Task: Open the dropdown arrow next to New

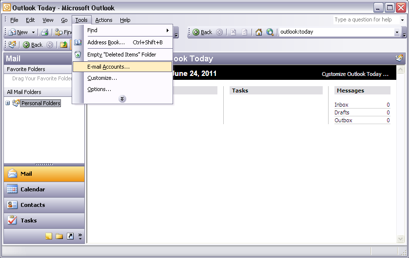Action: (34, 33)
